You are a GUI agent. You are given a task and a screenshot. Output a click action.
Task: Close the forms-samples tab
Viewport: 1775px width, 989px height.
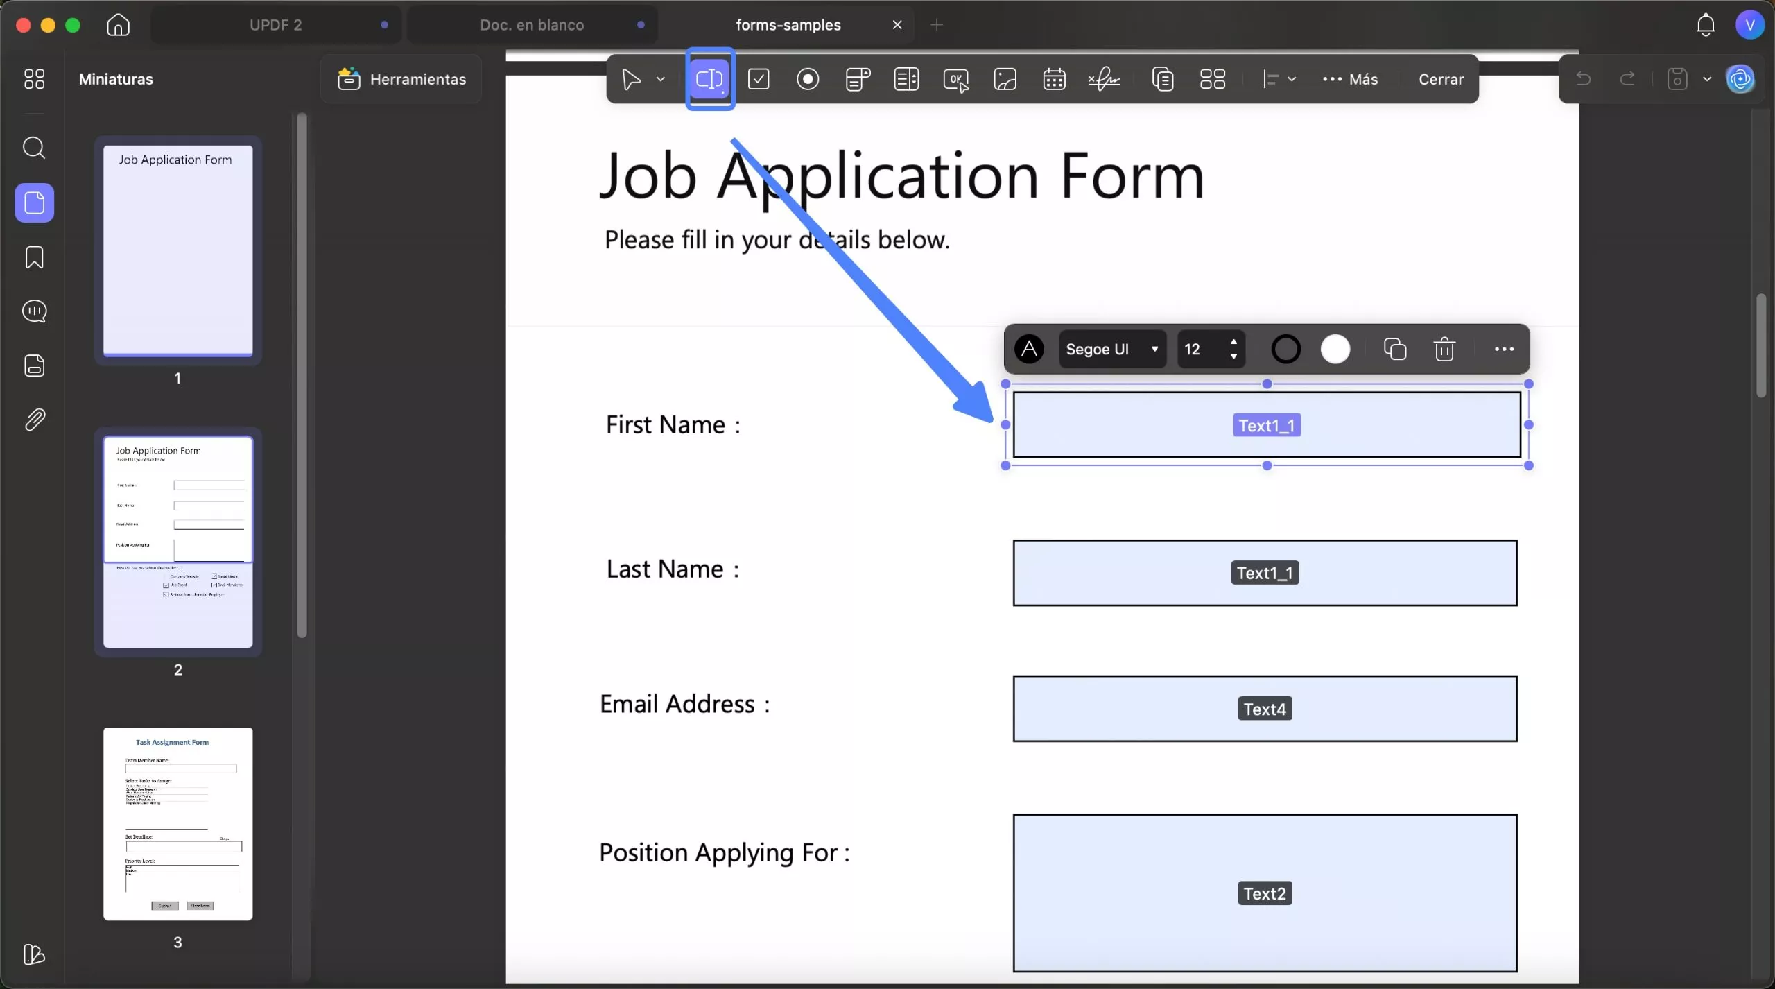pos(897,25)
